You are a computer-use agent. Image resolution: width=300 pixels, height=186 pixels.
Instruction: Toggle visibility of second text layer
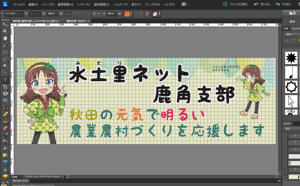click(285, 143)
